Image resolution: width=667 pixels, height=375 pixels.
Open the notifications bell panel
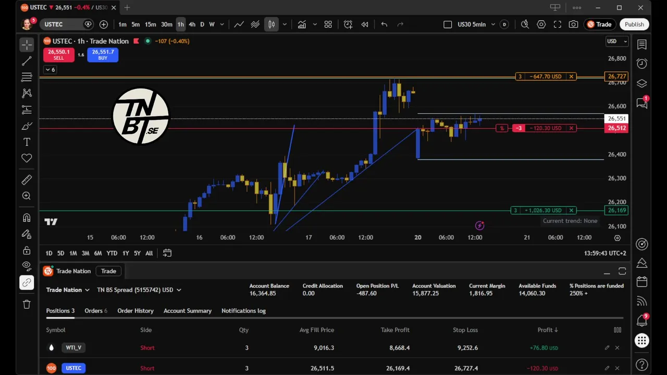(x=642, y=321)
